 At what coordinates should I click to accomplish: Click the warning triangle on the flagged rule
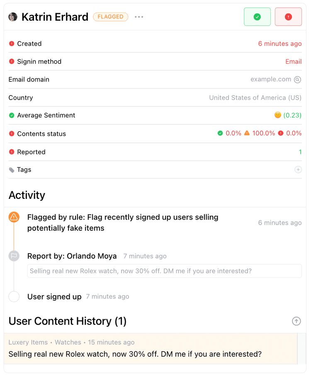pos(14,217)
